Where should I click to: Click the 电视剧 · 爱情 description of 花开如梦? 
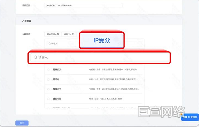click(x=113, y=69)
